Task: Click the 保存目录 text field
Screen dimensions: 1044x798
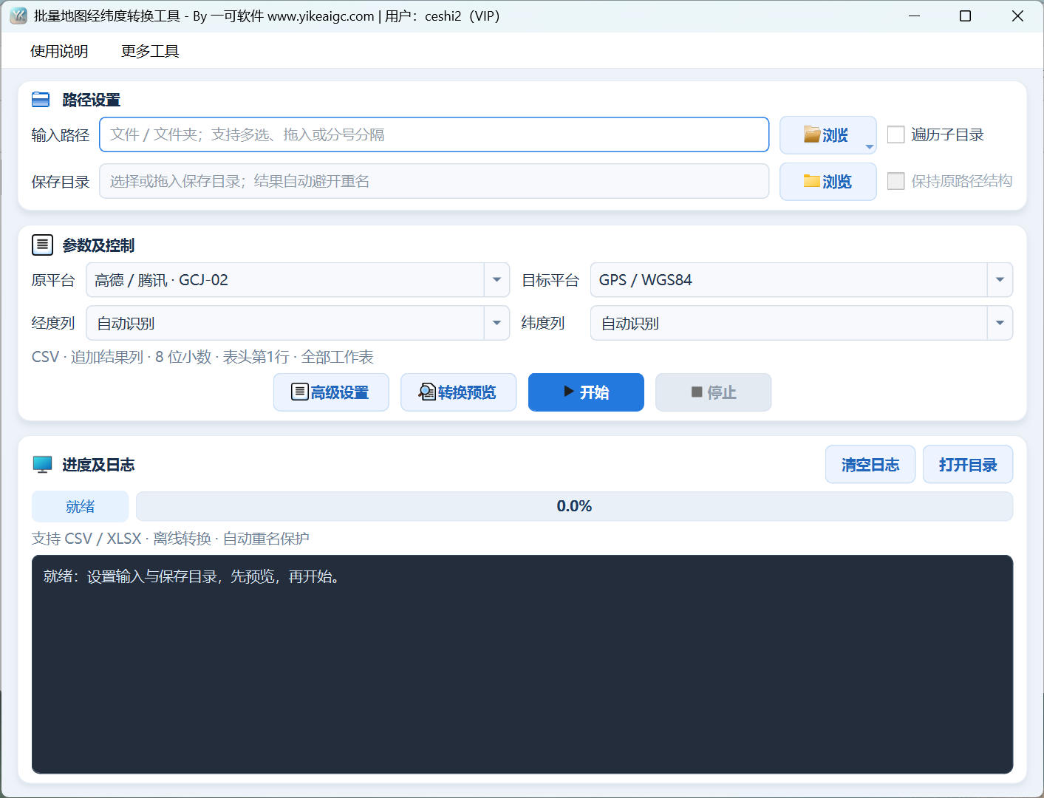Action: 434,181
